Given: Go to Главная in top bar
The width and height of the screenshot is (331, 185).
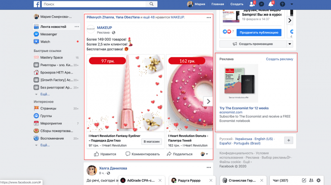Looking at the screenshot, I should tap(218, 4).
